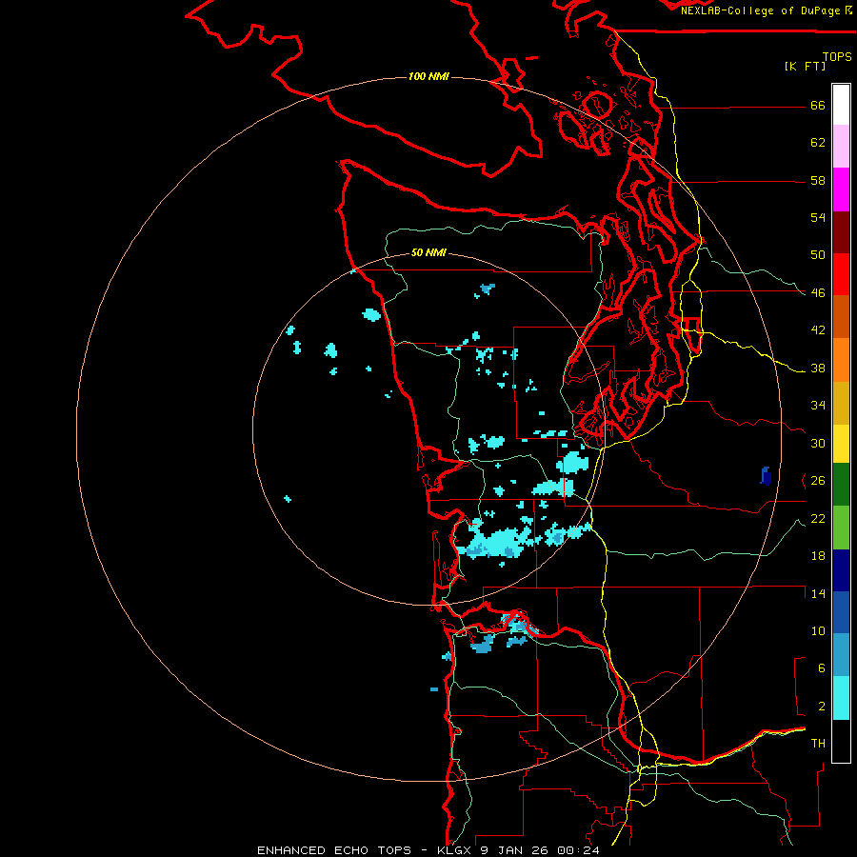Click the [K FT] units label
Screen dimensions: 857x857
(x=805, y=66)
